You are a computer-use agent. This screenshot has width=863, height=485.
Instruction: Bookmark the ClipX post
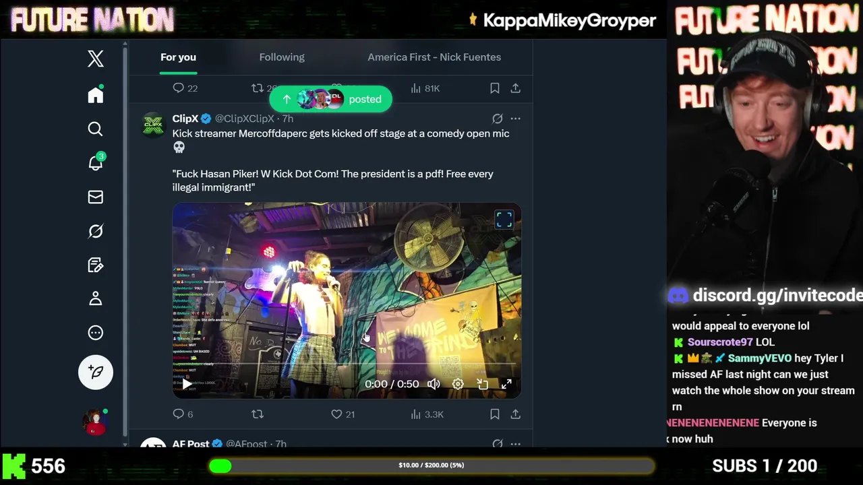point(495,414)
